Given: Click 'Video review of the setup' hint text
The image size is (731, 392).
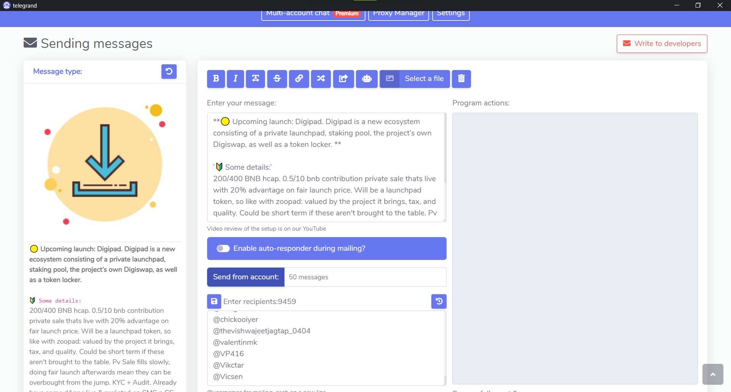Looking at the screenshot, I should click(x=267, y=229).
